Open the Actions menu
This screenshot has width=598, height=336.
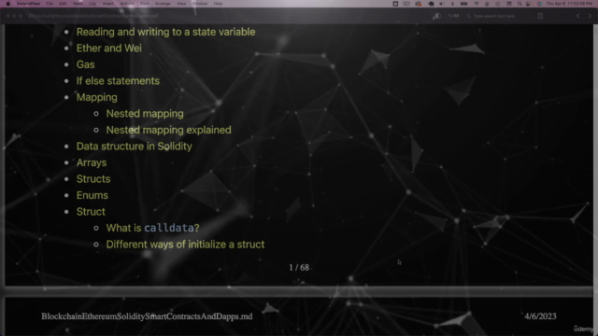(x=127, y=4)
